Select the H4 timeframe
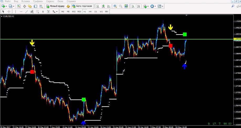 [90, 12]
